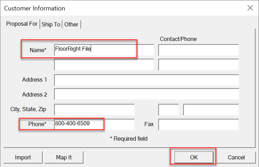
Task: Click the second name line field below Name
Action: click(x=104, y=65)
